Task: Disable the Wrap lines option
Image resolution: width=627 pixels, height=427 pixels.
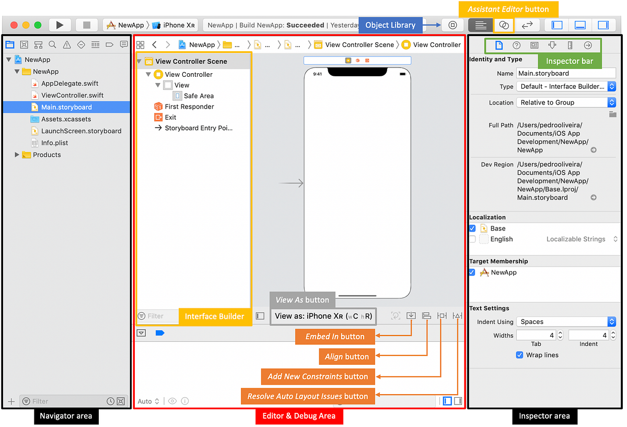Action: click(519, 355)
